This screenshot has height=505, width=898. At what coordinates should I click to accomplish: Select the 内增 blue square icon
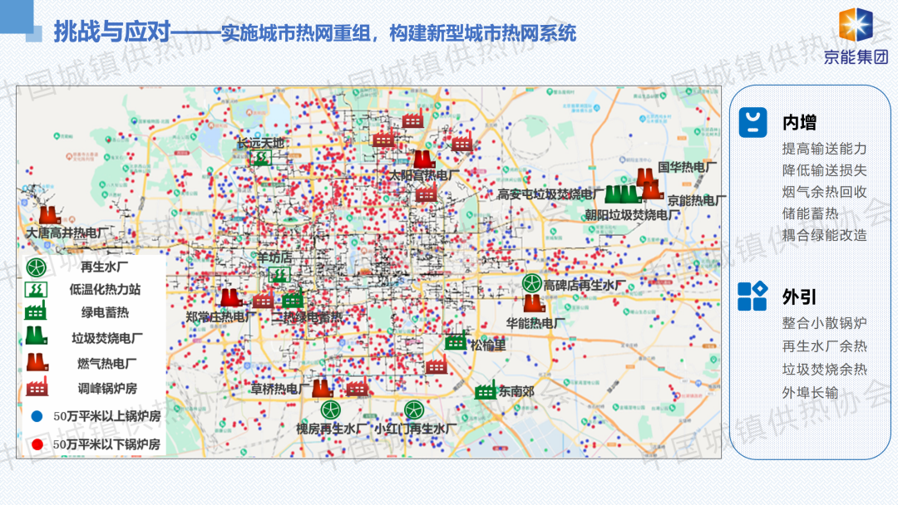click(x=752, y=122)
